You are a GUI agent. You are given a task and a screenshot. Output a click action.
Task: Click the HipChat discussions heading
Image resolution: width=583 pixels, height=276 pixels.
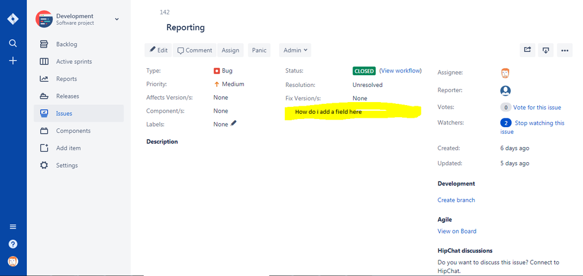465,251
